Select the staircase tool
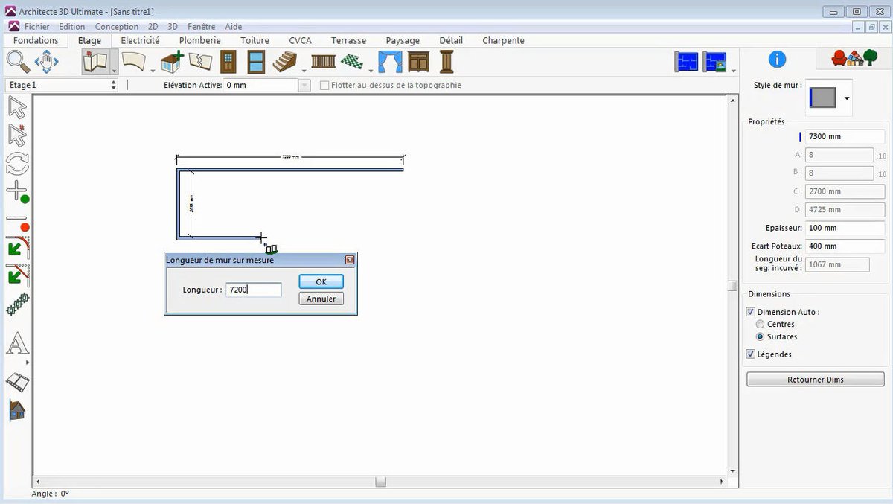The image size is (893, 504). [285, 61]
